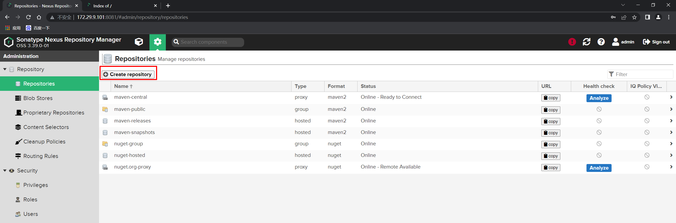Open the Browse cube icon in header

pos(139,42)
